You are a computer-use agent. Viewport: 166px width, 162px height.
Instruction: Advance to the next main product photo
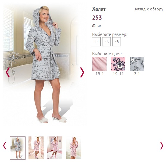82,72
